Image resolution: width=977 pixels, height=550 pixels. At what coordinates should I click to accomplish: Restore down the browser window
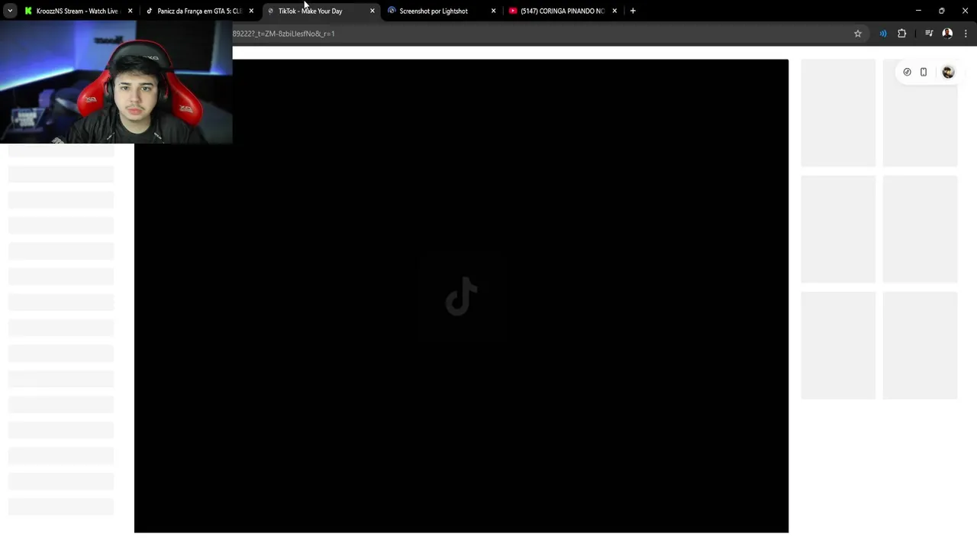[941, 11]
